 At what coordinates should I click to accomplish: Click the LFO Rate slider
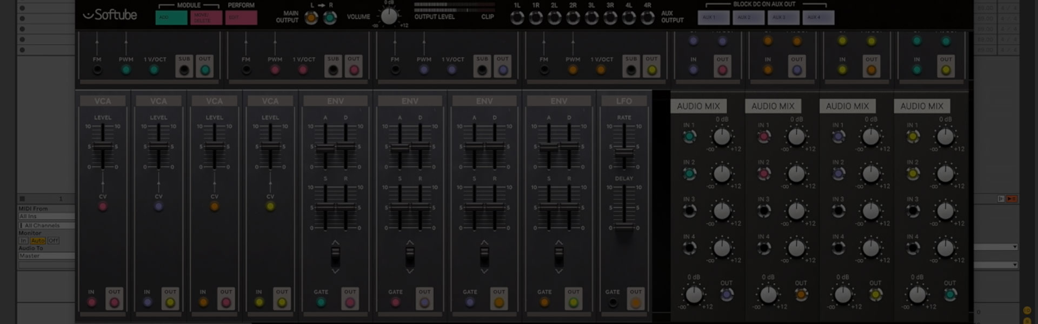624,152
